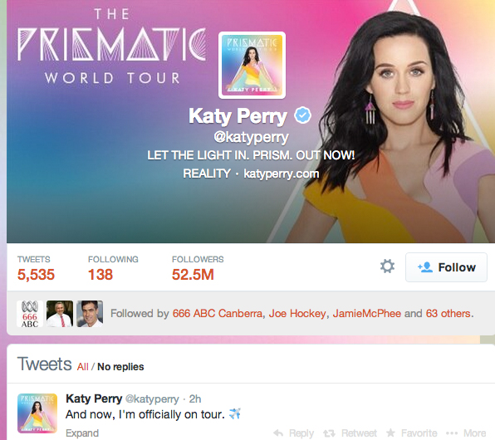Expand the 'officially on tour' tweet
The height and width of the screenshot is (440, 495).
(82, 433)
